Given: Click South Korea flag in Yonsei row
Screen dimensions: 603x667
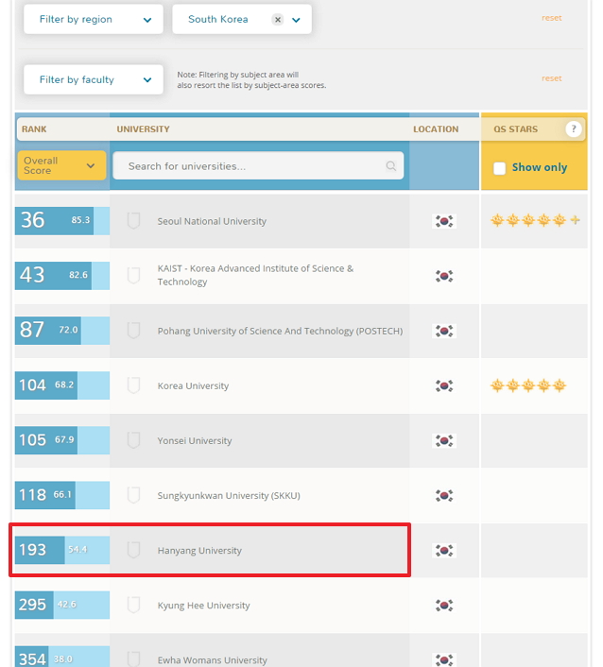Looking at the screenshot, I should [x=444, y=440].
